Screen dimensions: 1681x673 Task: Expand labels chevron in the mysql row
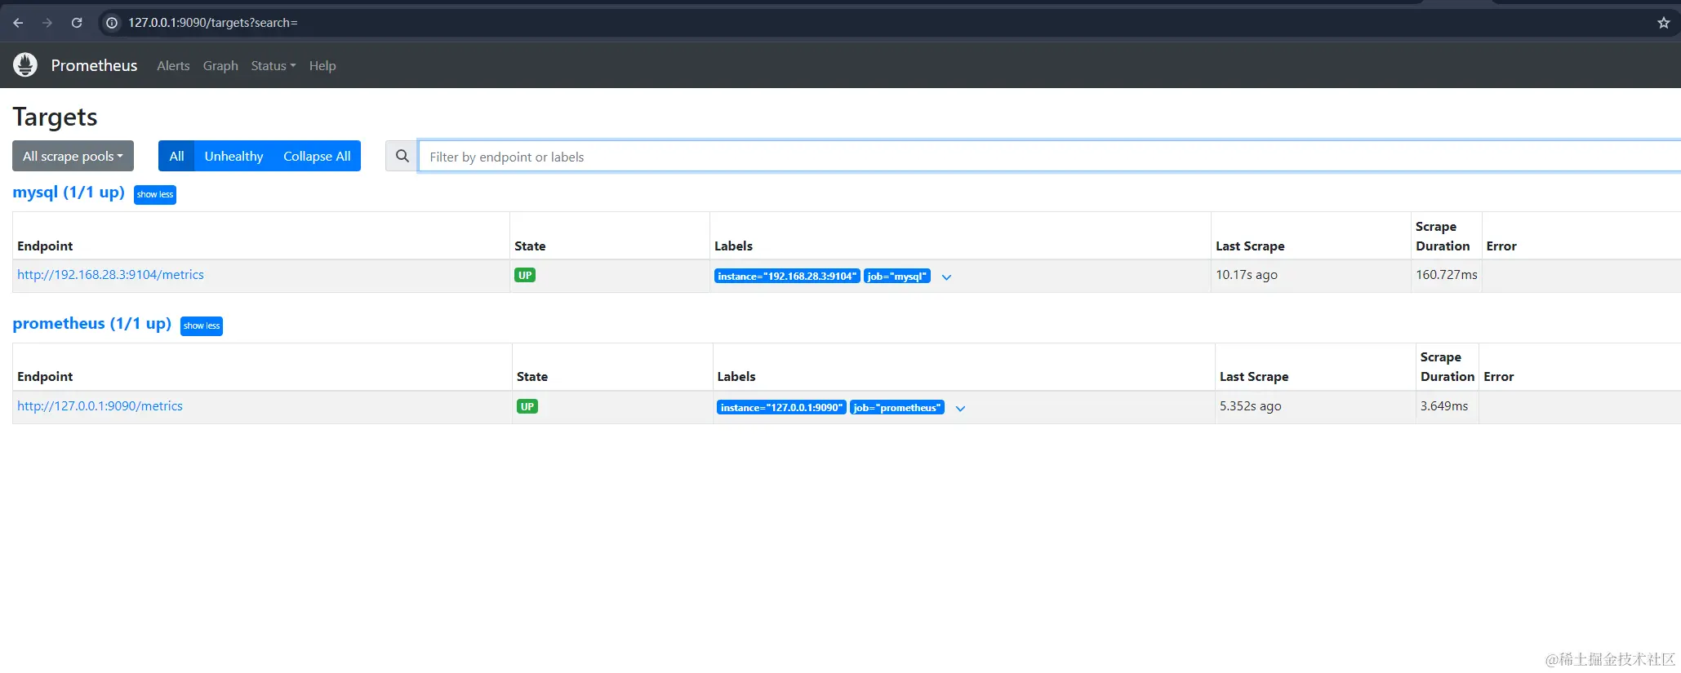946,277
